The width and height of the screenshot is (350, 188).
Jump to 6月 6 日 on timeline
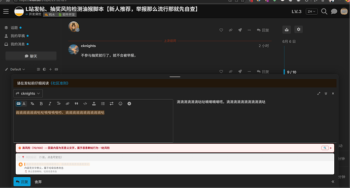coord(289,42)
